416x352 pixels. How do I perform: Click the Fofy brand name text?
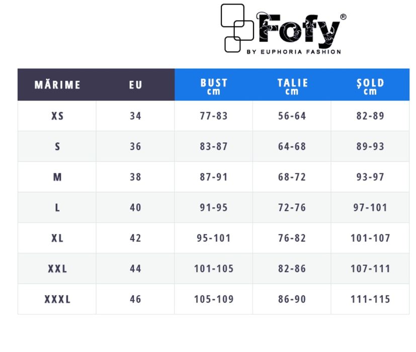tap(298, 30)
